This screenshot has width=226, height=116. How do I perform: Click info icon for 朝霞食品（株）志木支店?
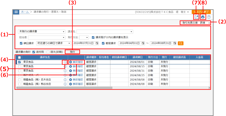click(x=65, y=80)
